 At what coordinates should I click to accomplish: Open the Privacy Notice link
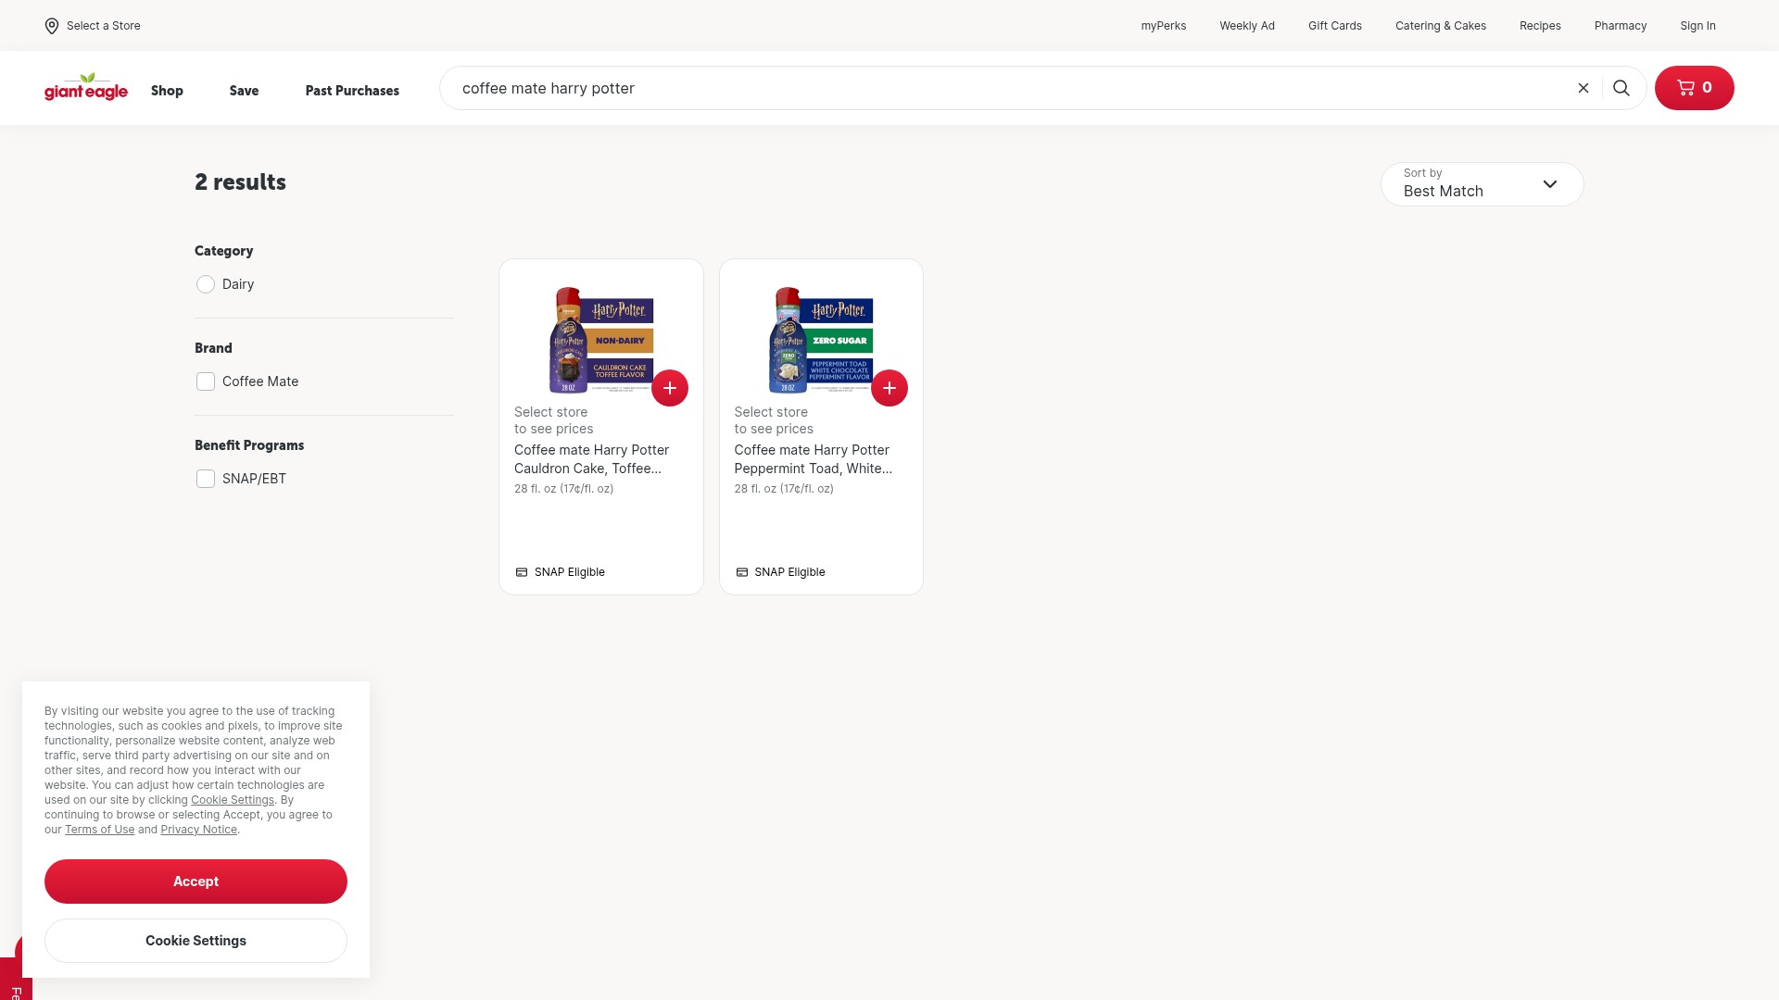(199, 830)
